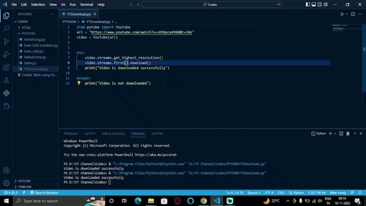
Task: Open the Go menu
Action: tap(63, 5)
